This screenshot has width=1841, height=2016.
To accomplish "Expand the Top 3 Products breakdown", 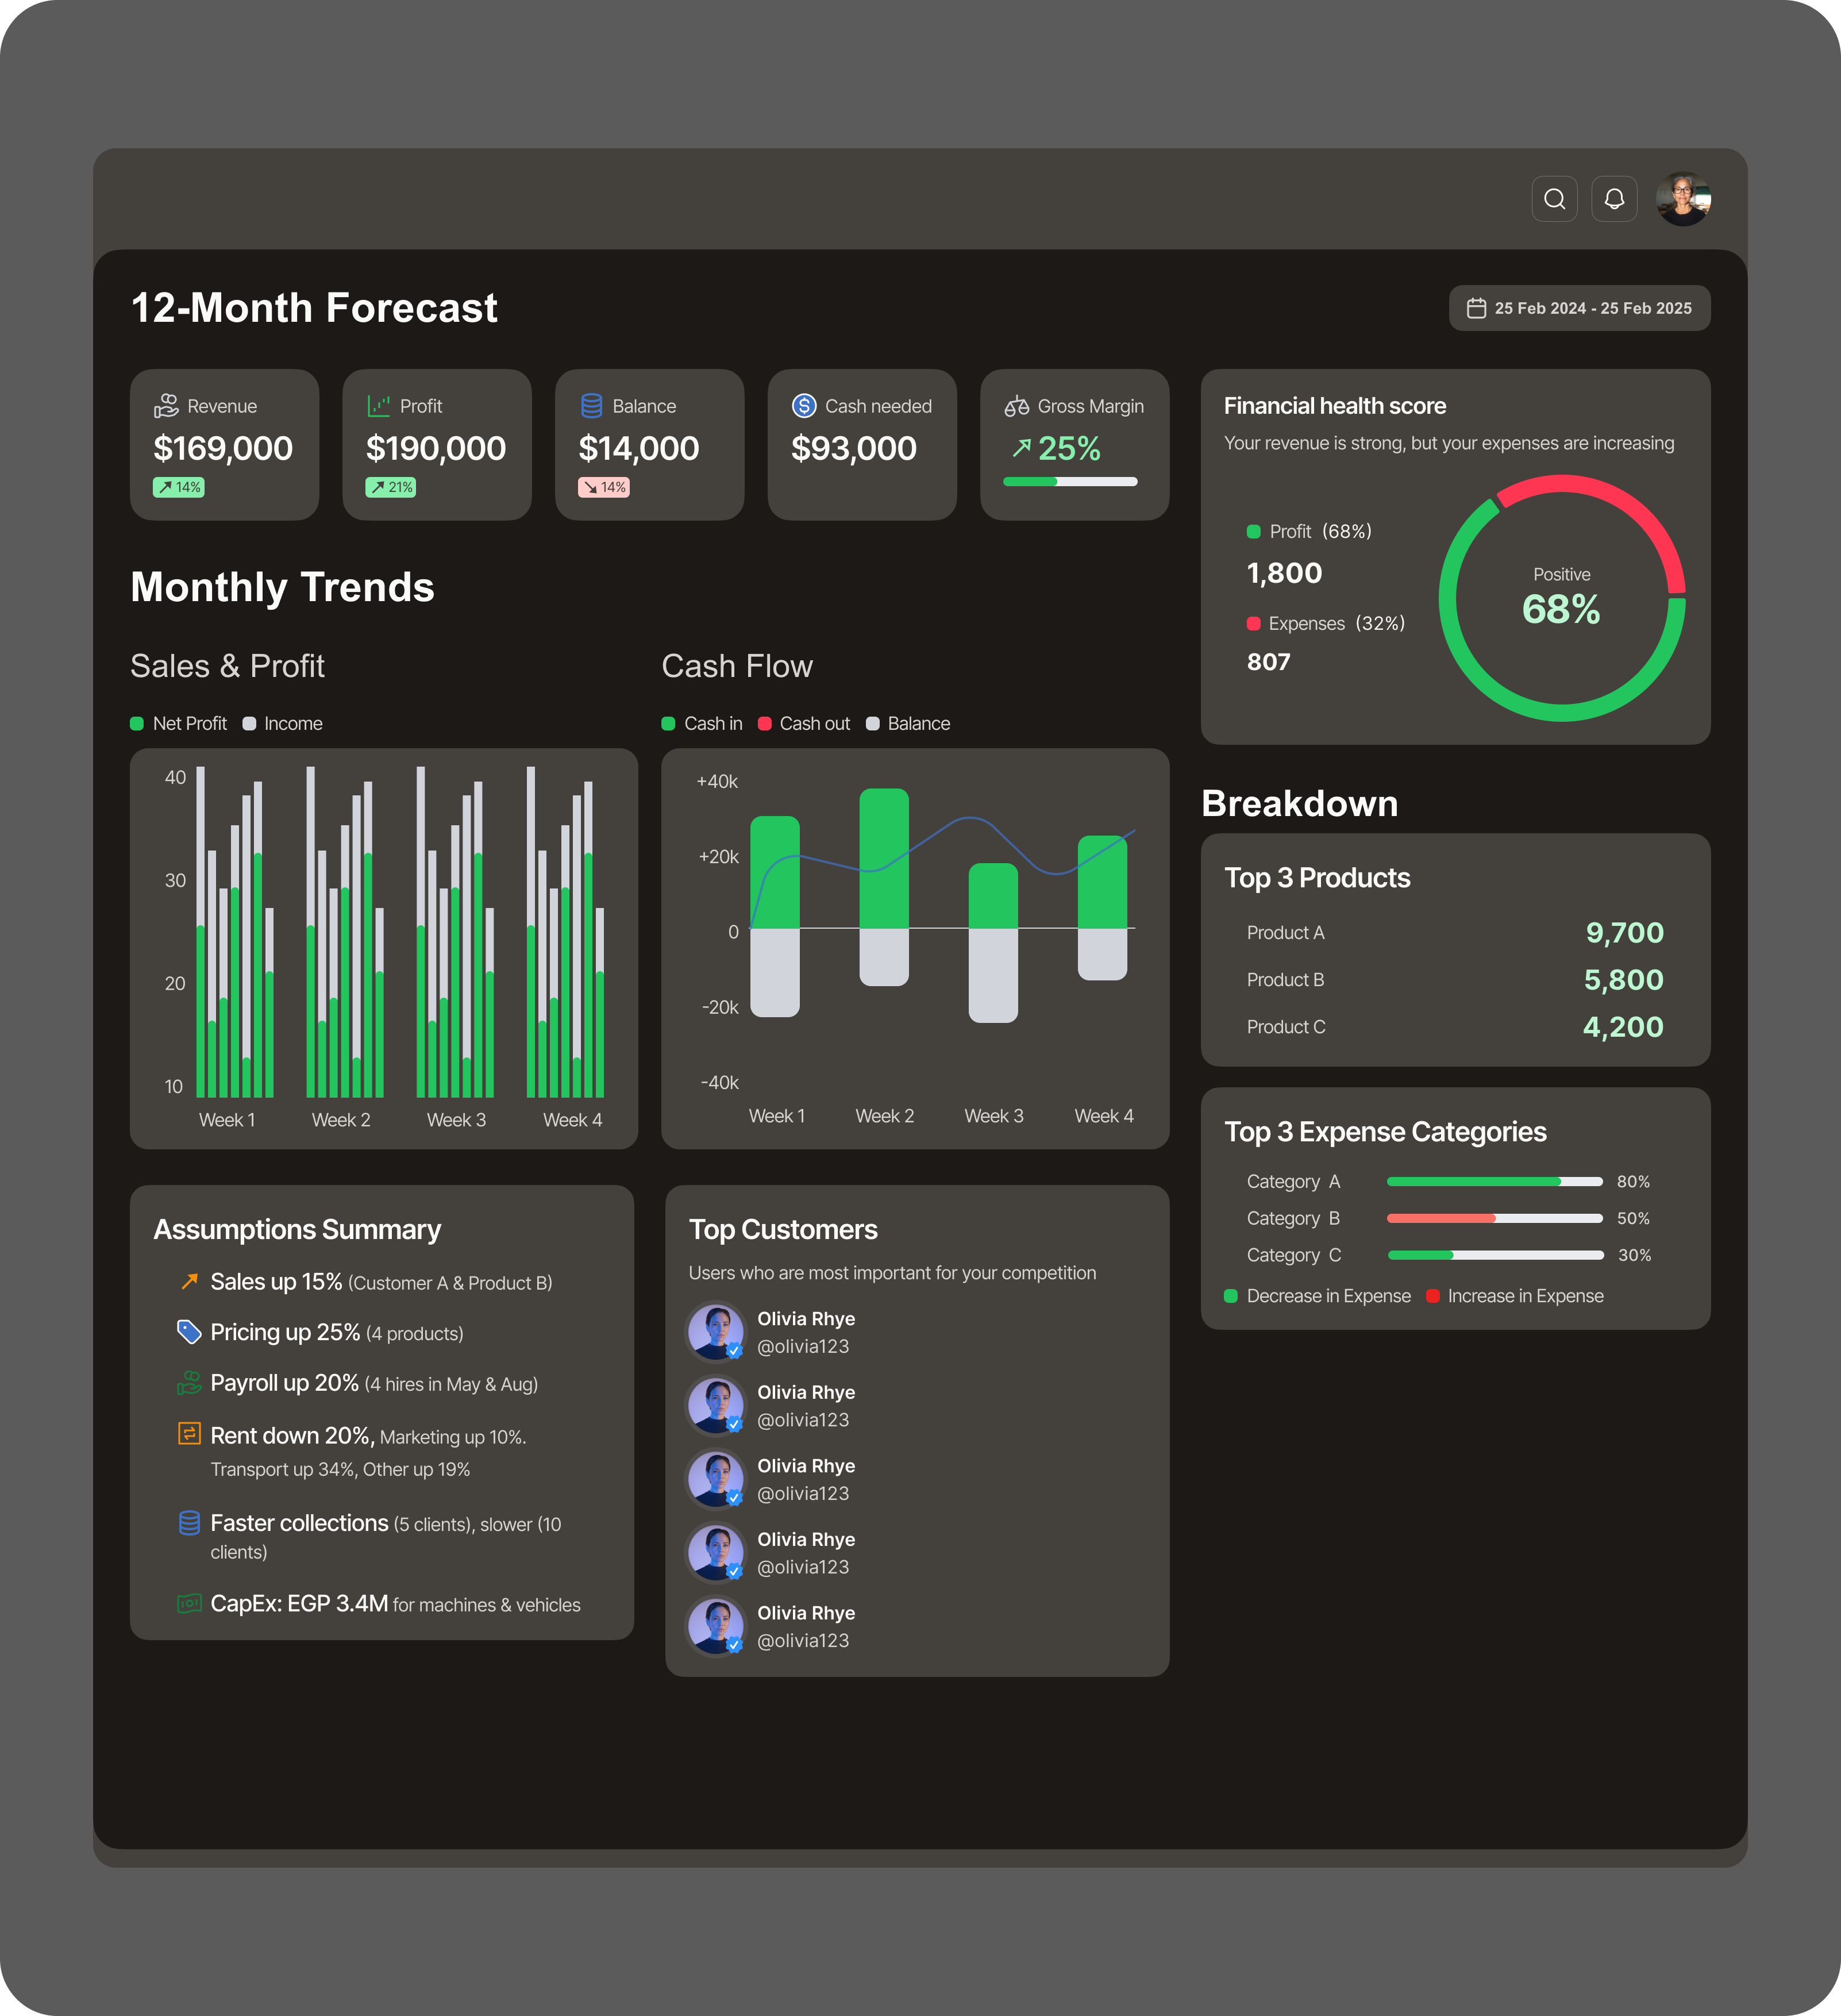I will click(1316, 877).
